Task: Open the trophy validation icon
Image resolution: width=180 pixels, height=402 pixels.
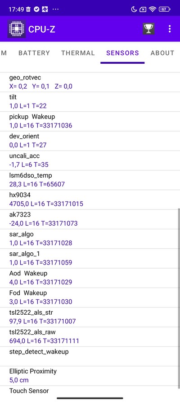Action: pos(148,29)
